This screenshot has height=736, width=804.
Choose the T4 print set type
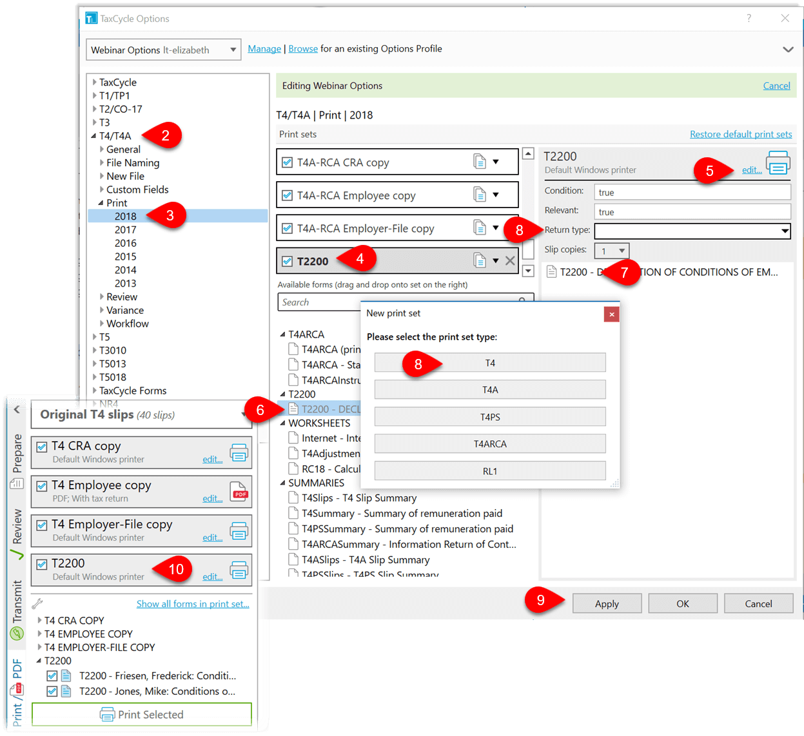click(x=490, y=363)
